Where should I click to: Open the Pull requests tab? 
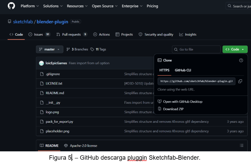[x=72, y=35]
